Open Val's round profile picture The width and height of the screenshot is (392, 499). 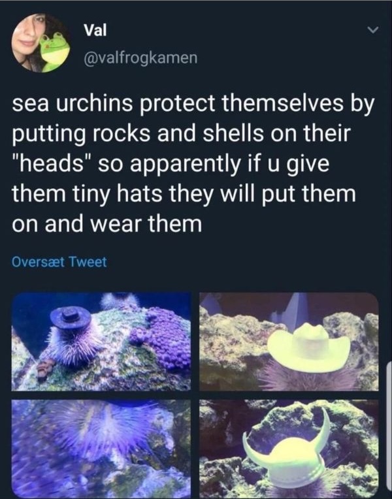(x=41, y=43)
